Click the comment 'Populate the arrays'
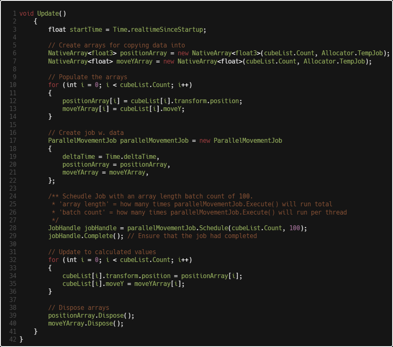 88,77
